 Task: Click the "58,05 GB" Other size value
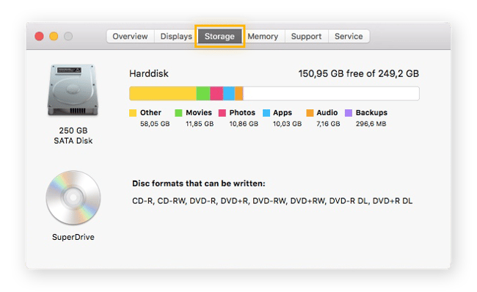click(155, 124)
